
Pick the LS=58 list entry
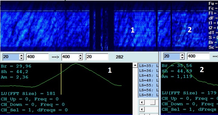point(148,95)
